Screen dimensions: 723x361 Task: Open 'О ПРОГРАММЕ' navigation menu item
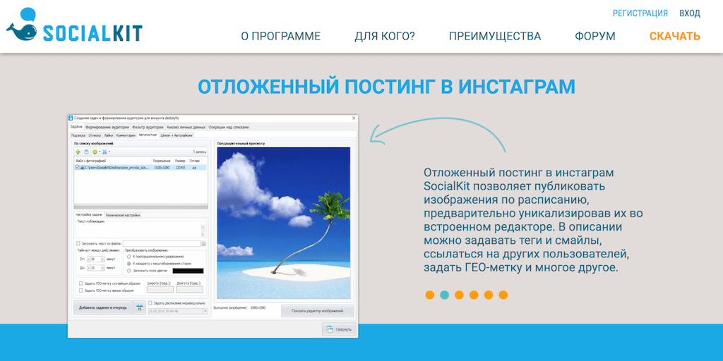[280, 36]
